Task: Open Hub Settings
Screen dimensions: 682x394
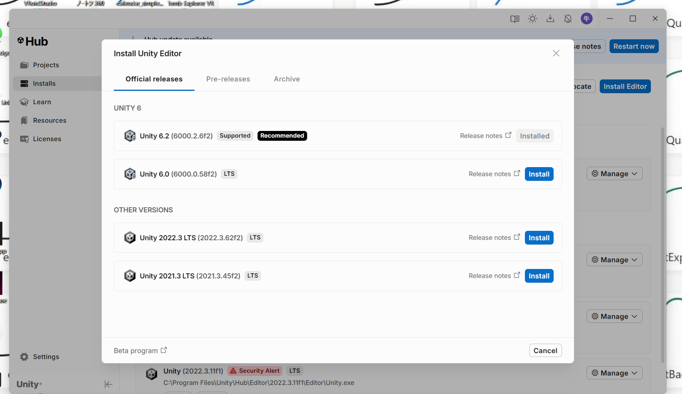Action: 46,357
